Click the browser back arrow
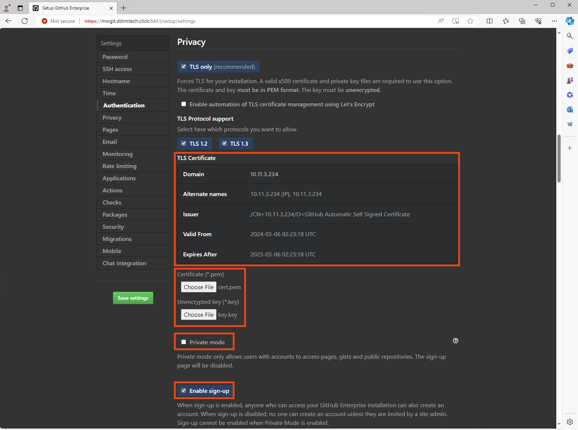Viewport: 578px width, 430px height. click(8, 21)
